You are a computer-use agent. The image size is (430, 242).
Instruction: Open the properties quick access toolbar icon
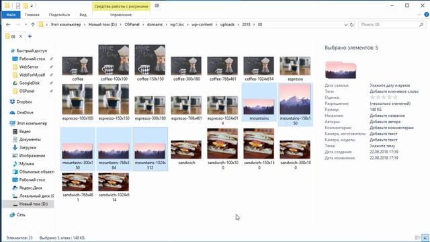pos(18,5)
